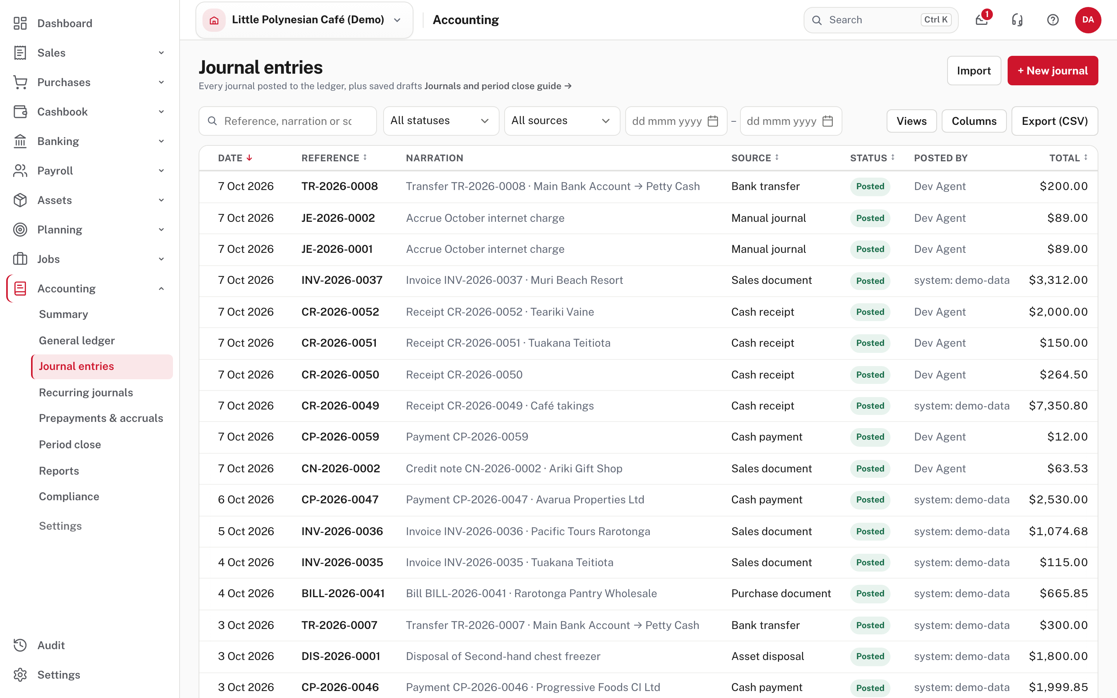Click the Assets box icon

click(20, 200)
